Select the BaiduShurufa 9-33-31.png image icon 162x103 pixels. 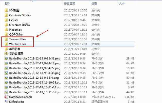(x=6, y=58)
